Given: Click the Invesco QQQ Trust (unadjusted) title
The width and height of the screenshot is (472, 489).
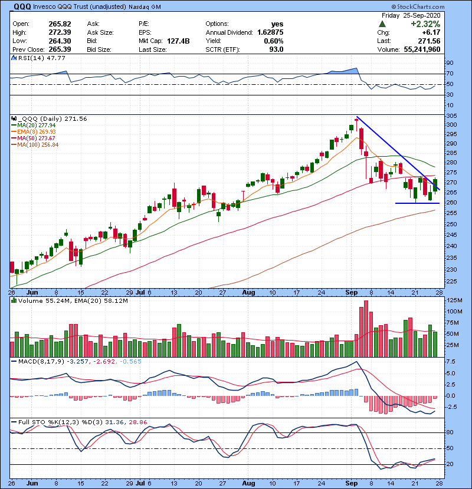Looking at the screenshot, I should [79, 7].
